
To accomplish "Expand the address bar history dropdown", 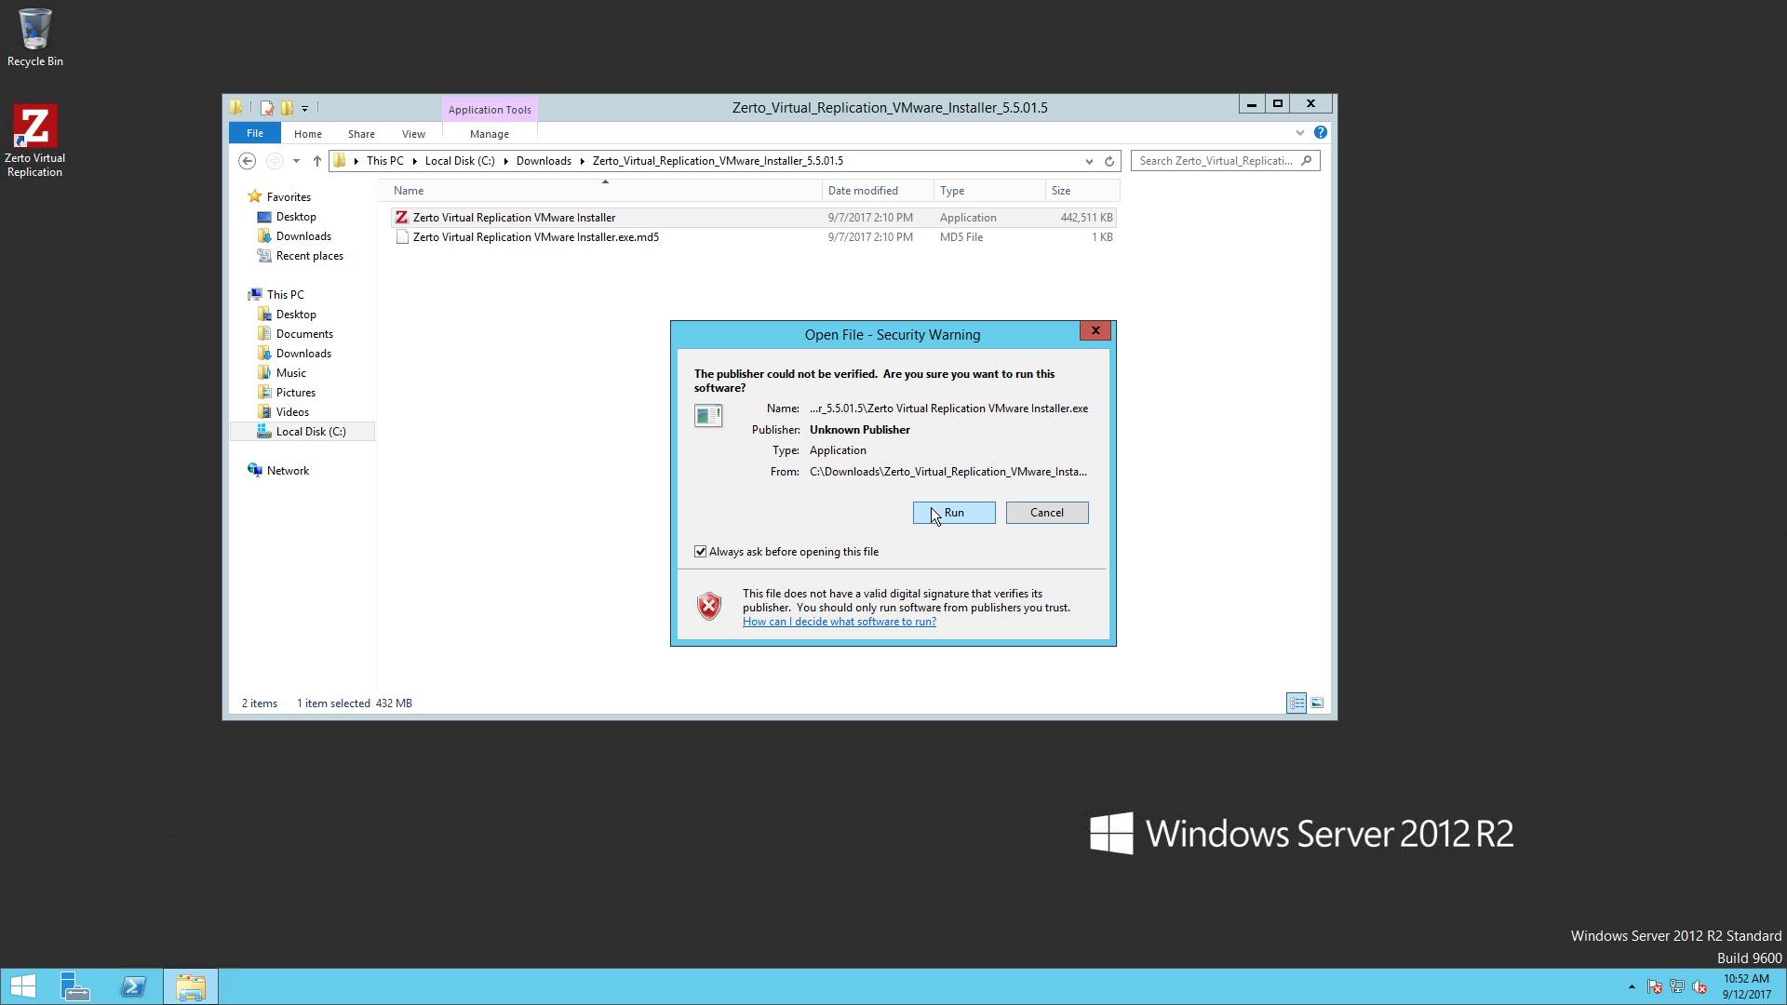I will pos(1089,161).
